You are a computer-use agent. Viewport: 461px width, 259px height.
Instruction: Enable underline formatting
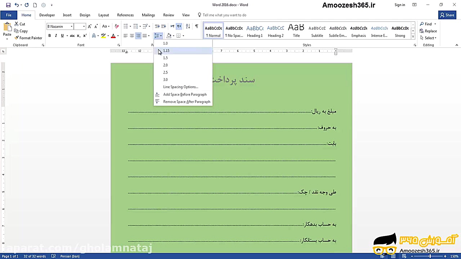(62, 35)
